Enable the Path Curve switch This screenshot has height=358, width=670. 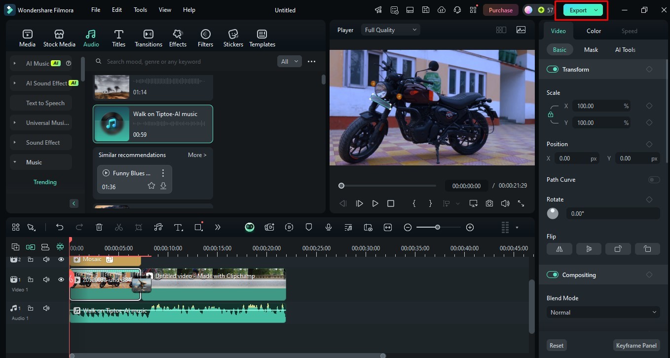(654, 180)
